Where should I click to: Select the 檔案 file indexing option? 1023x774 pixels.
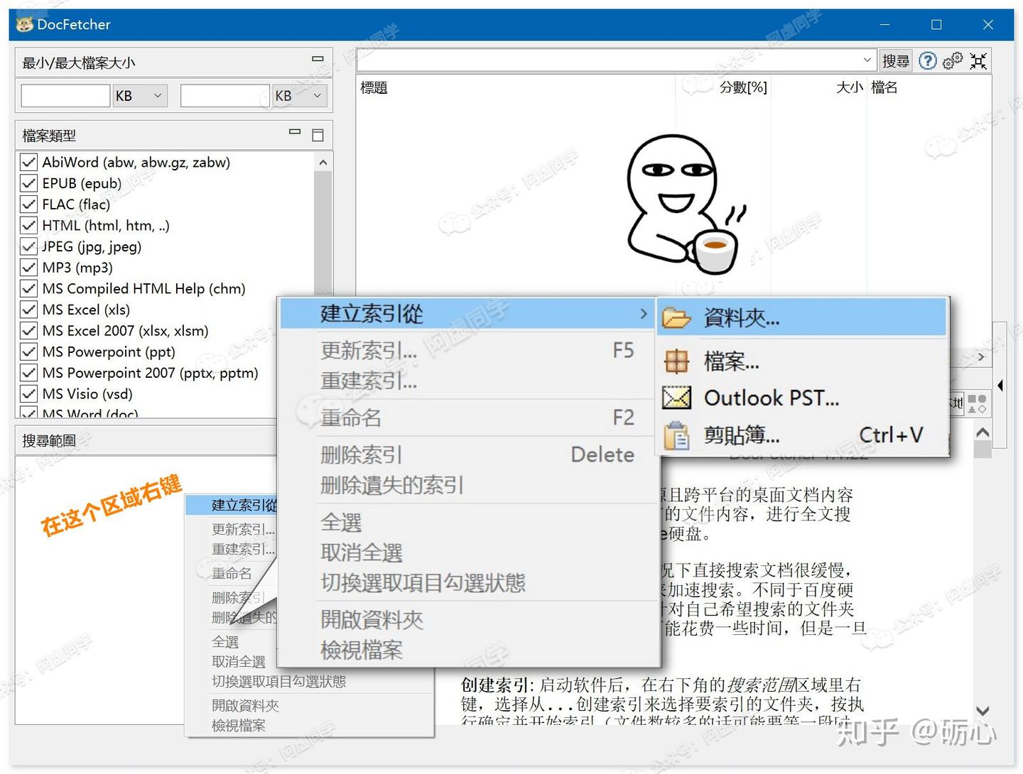pos(730,361)
